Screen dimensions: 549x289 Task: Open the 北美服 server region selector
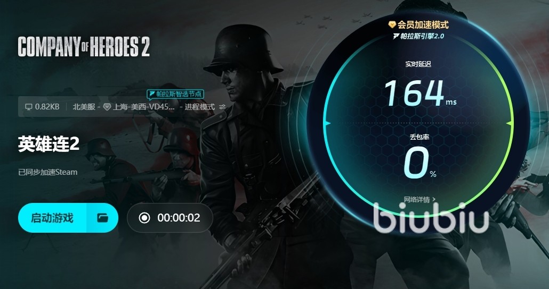(x=84, y=107)
